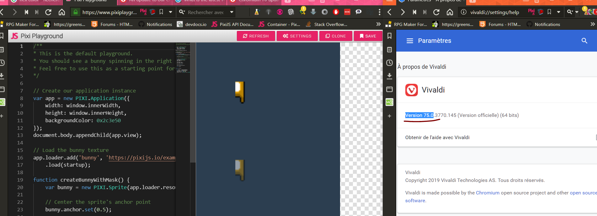Open Pixi Playground SETTINGS
This screenshot has width=597, height=216.
click(x=297, y=36)
